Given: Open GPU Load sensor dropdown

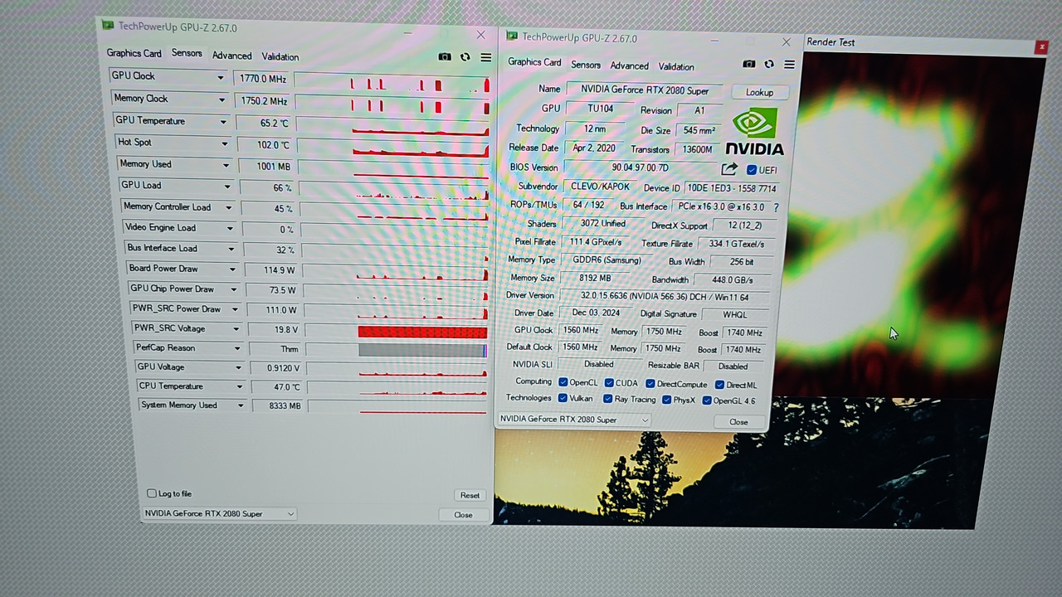Looking at the screenshot, I should 227,187.
